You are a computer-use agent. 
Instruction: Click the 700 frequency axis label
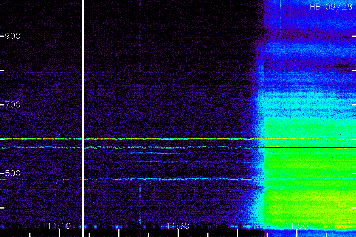(x=13, y=105)
